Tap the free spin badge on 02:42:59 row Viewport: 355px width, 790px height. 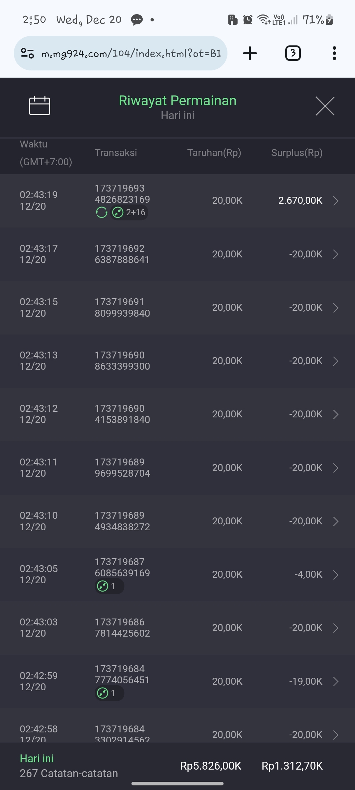[x=109, y=693]
